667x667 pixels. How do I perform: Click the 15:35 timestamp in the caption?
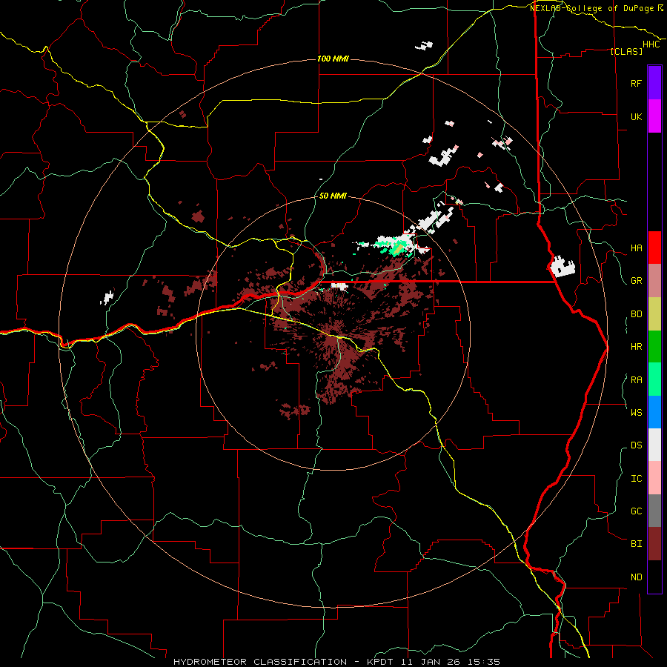[482, 662]
